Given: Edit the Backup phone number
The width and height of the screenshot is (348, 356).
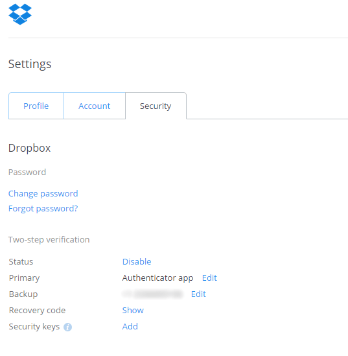Looking at the screenshot, I should 198,294.
